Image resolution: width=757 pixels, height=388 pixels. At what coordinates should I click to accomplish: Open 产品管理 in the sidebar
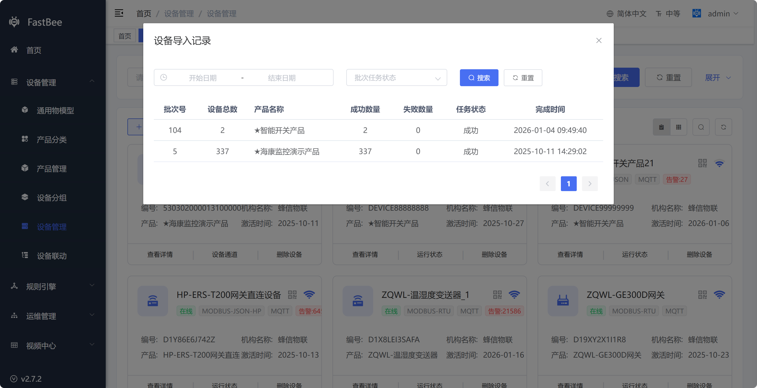pos(52,169)
